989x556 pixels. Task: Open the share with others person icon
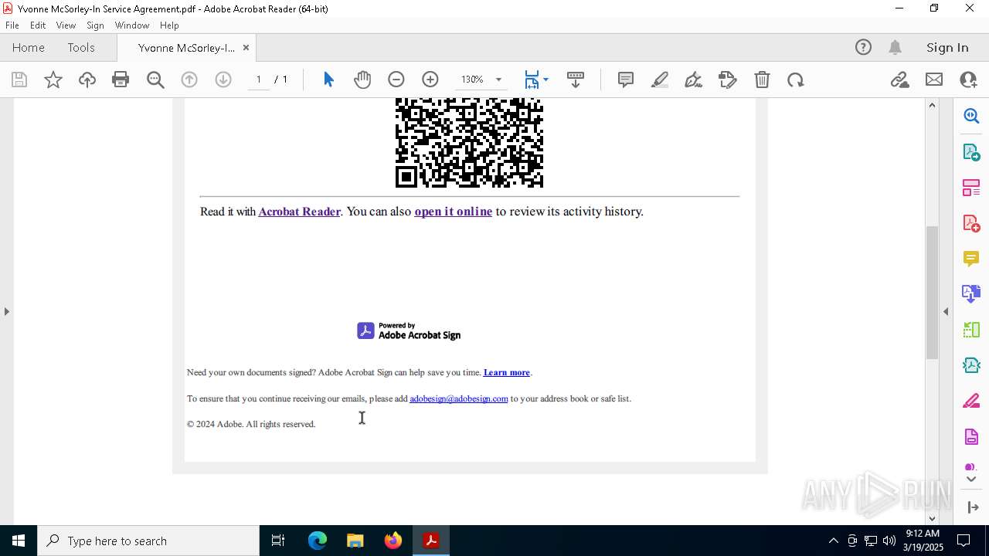coord(968,80)
